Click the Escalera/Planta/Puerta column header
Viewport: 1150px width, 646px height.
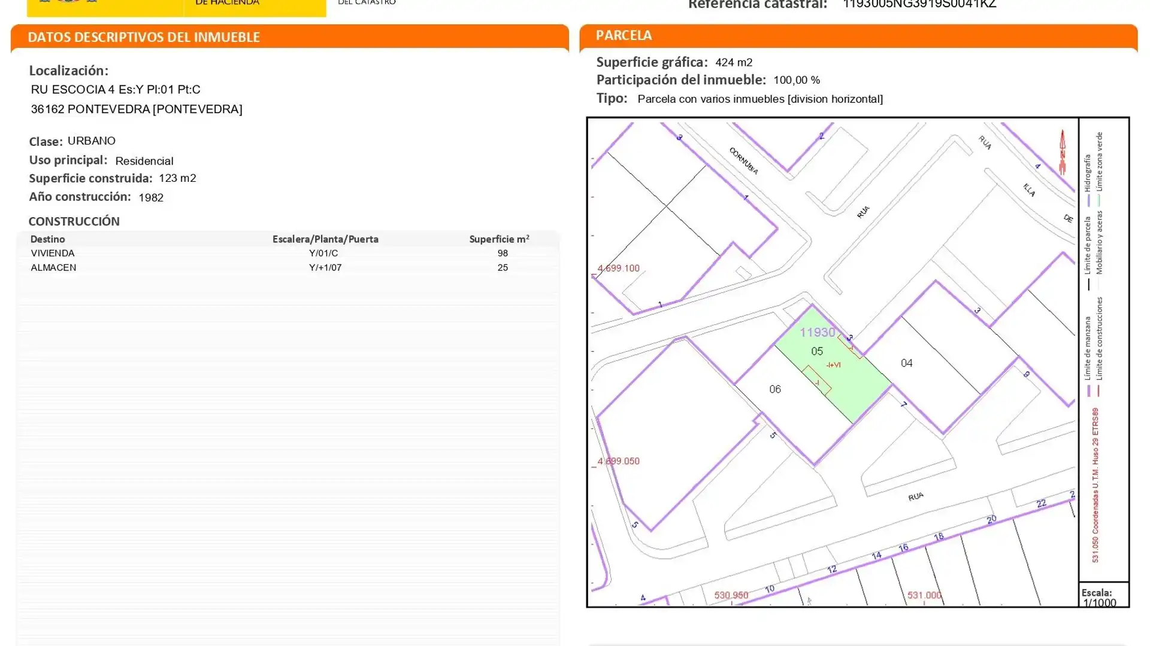pos(325,239)
